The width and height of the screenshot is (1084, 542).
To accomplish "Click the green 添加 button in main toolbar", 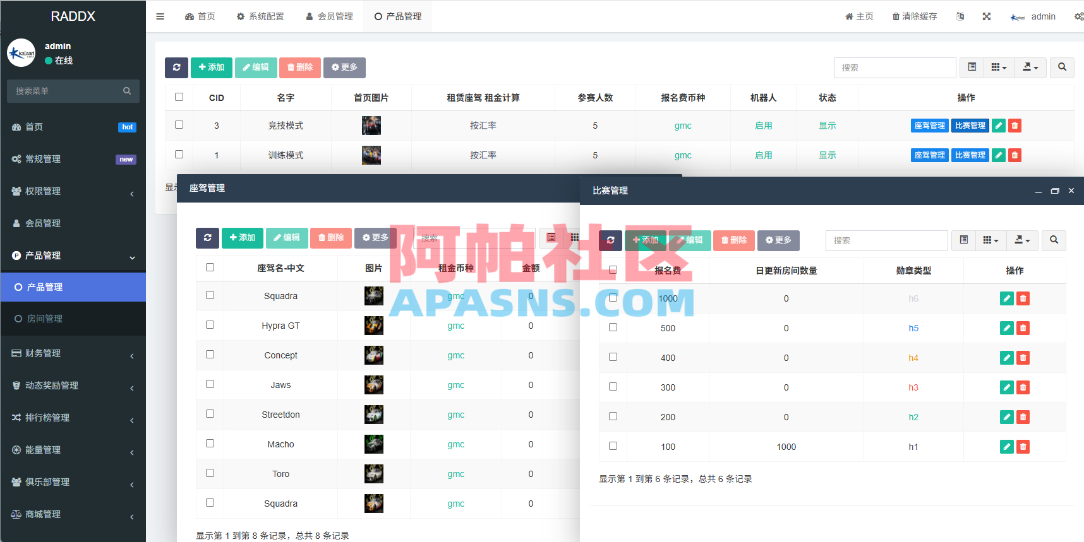I will (x=212, y=68).
